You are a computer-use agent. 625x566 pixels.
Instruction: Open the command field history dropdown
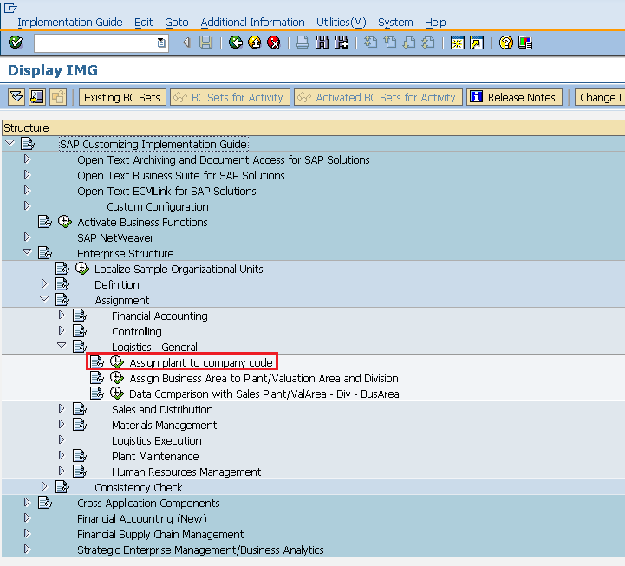coord(161,42)
